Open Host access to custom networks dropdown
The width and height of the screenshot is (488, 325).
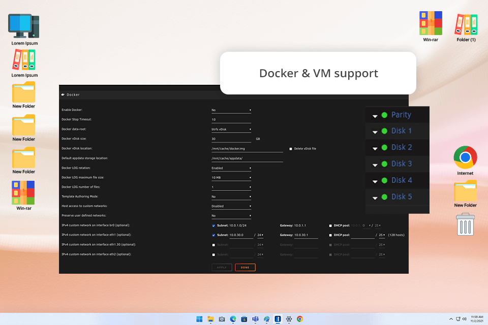[231, 206]
